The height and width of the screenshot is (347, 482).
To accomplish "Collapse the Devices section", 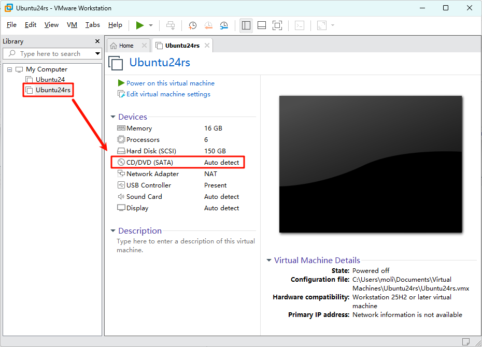I will [x=113, y=117].
